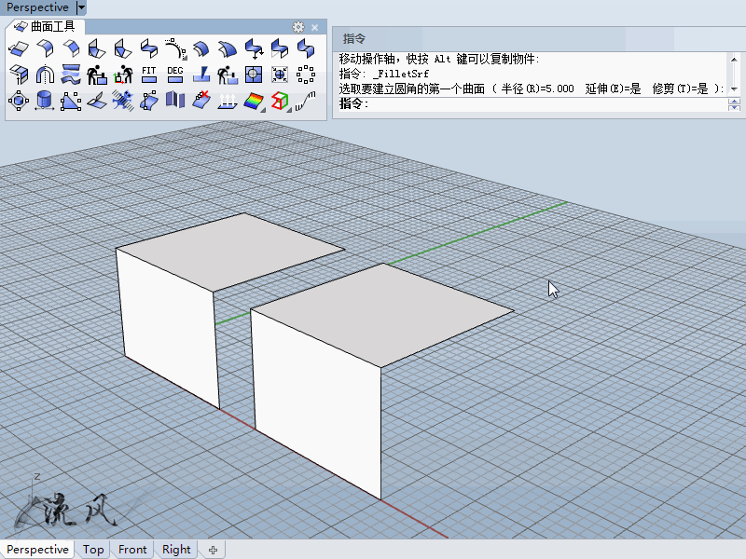746x559 pixels.
Task: Select the Rebuild surface UV icon with axes
Action: click(x=123, y=75)
